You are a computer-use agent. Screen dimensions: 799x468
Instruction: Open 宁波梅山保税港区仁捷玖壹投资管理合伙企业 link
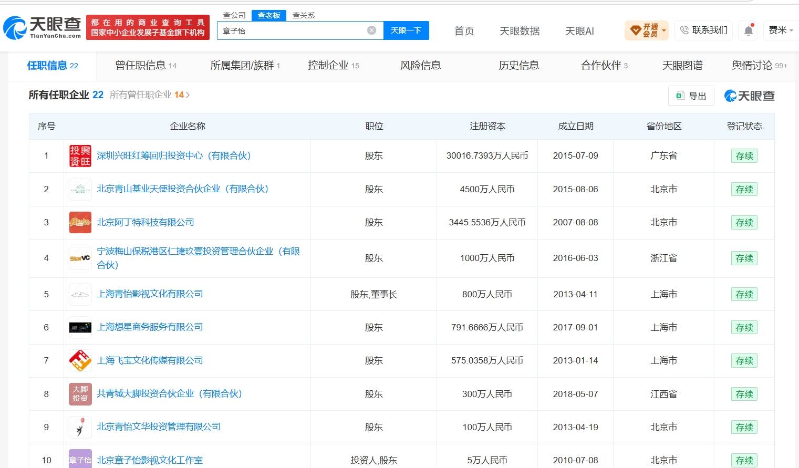[199, 258]
